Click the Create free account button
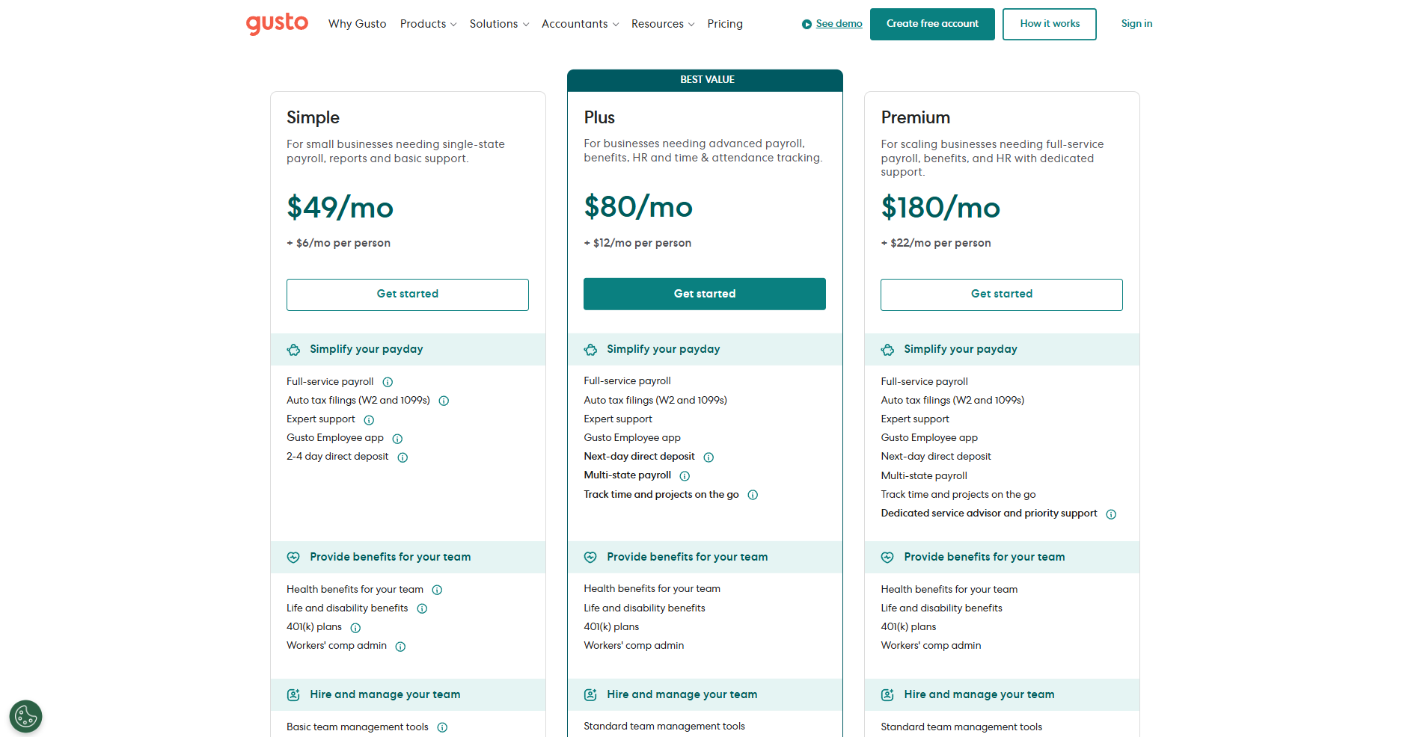Image resolution: width=1417 pixels, height=737 pixels. [931, 24]
